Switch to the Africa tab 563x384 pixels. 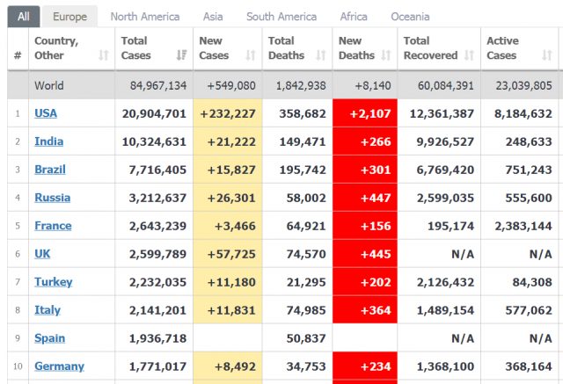354,17
